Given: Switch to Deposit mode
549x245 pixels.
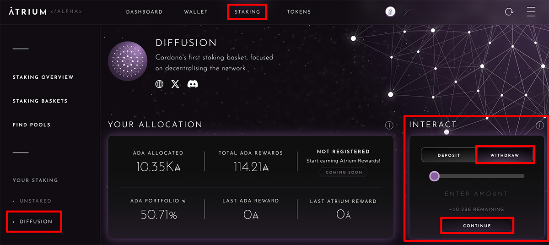Looking at the screenshot, I should click(448, 155).
